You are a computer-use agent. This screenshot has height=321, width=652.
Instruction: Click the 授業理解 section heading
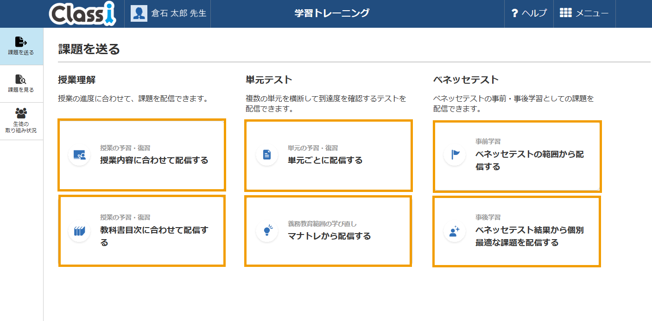pyautogui.click(x=77, y=80)
